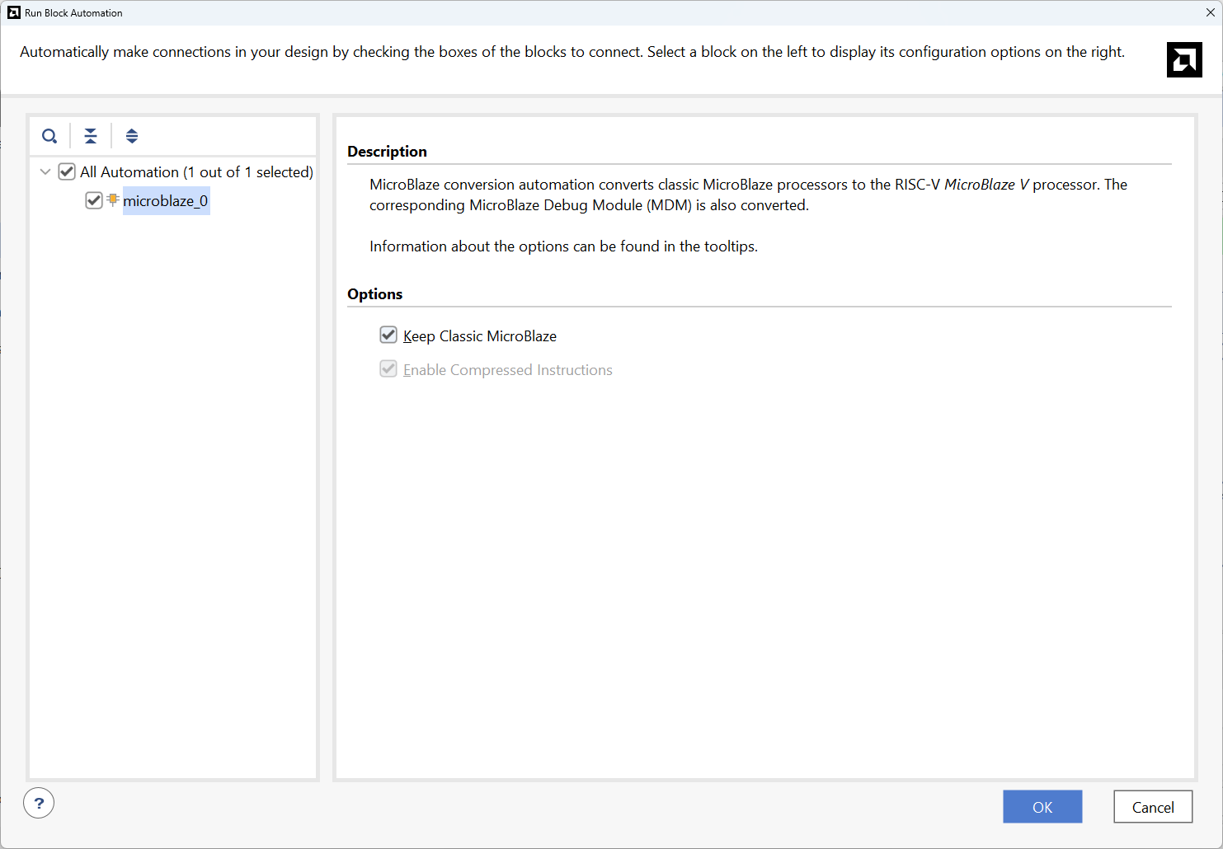This screenshot has height=849, width=1223.
Task: Collapse all tree items with toolbar icon
Action: pyautogui.click(x=91, y=136)
